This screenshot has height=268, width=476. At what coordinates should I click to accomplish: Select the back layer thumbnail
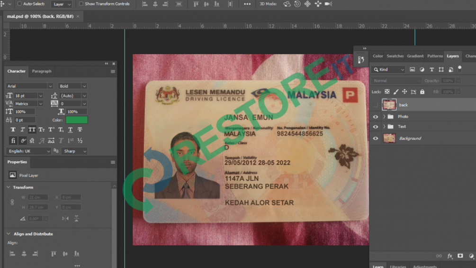(389, 105)
